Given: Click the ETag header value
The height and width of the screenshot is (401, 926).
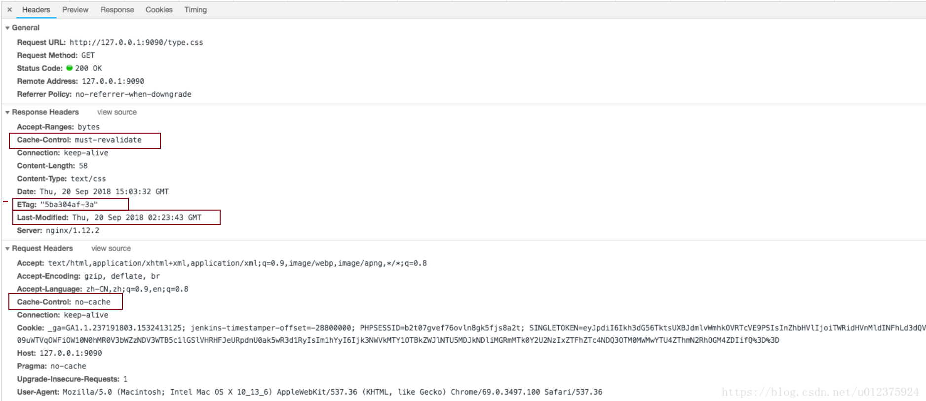Looking at the screenshot, I should 69,205.
